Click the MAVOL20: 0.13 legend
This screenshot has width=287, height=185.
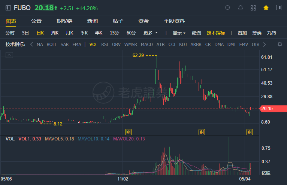(129, 139)
